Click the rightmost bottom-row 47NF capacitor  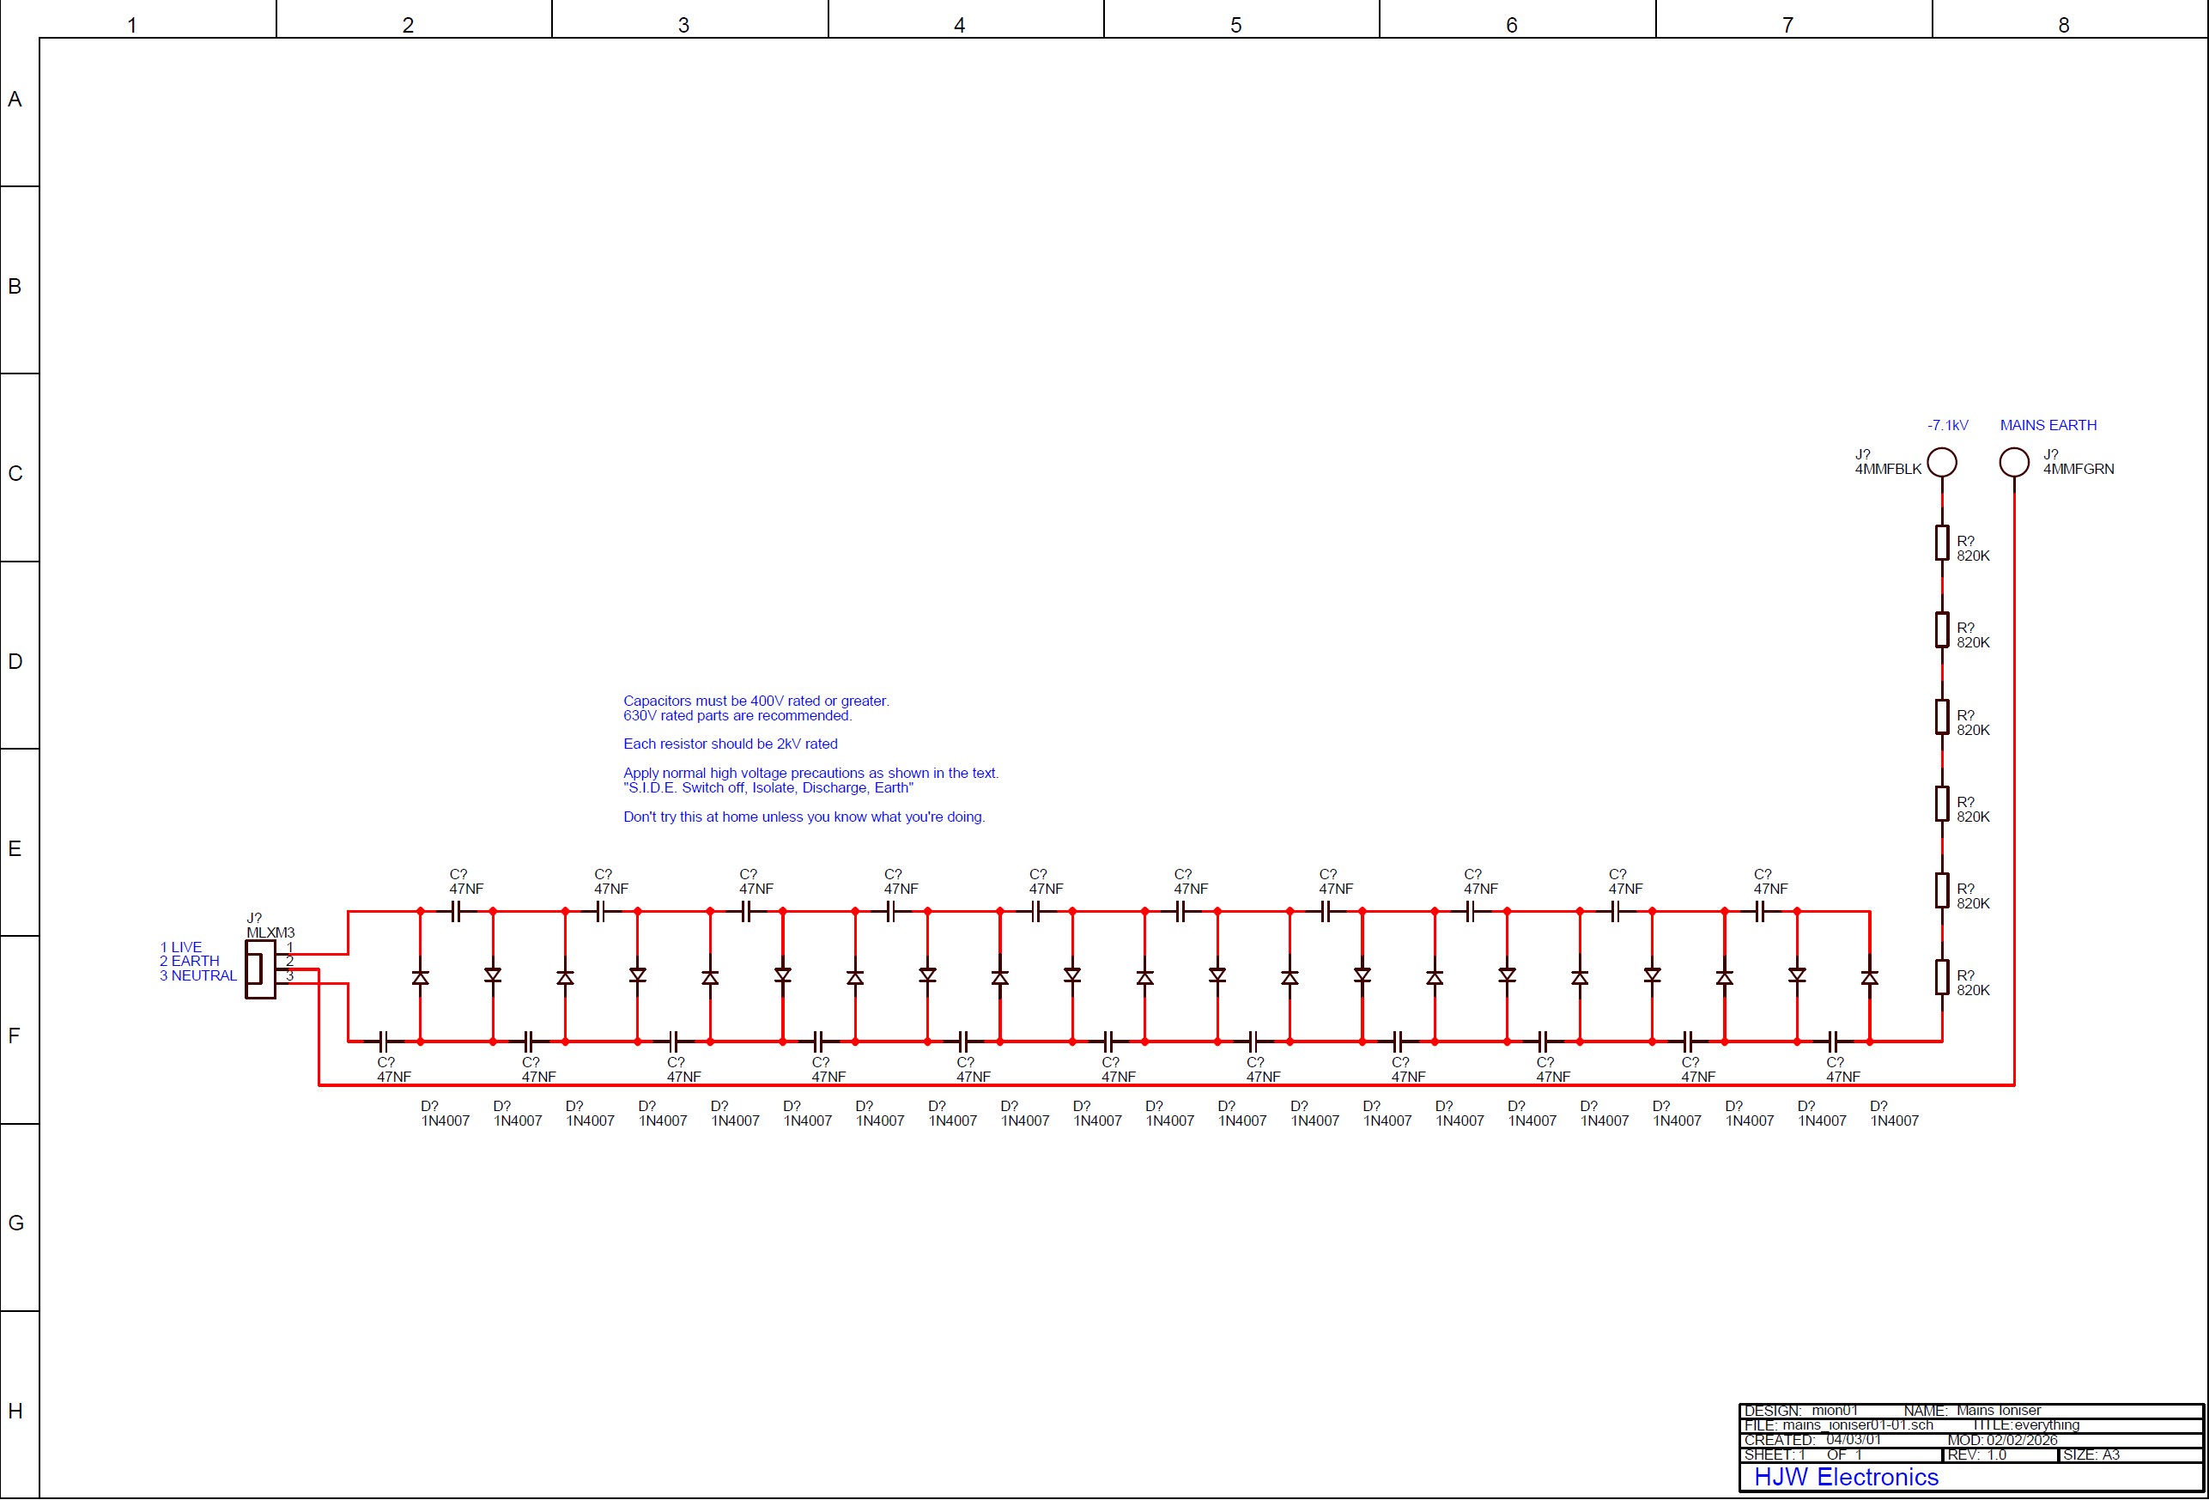pos(1834,1041)
